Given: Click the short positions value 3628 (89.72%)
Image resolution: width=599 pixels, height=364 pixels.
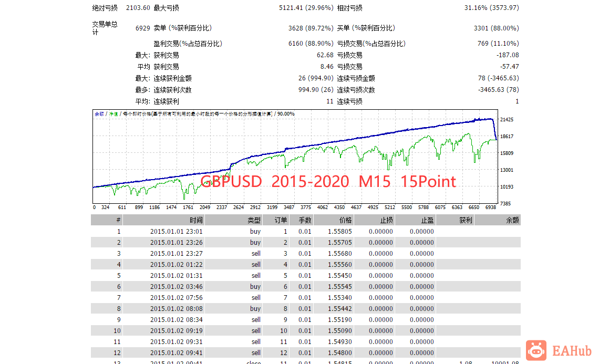Looking at the screenshot, I should (311, 28).
